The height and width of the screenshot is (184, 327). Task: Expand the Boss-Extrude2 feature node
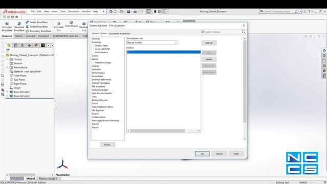point(7,92)
